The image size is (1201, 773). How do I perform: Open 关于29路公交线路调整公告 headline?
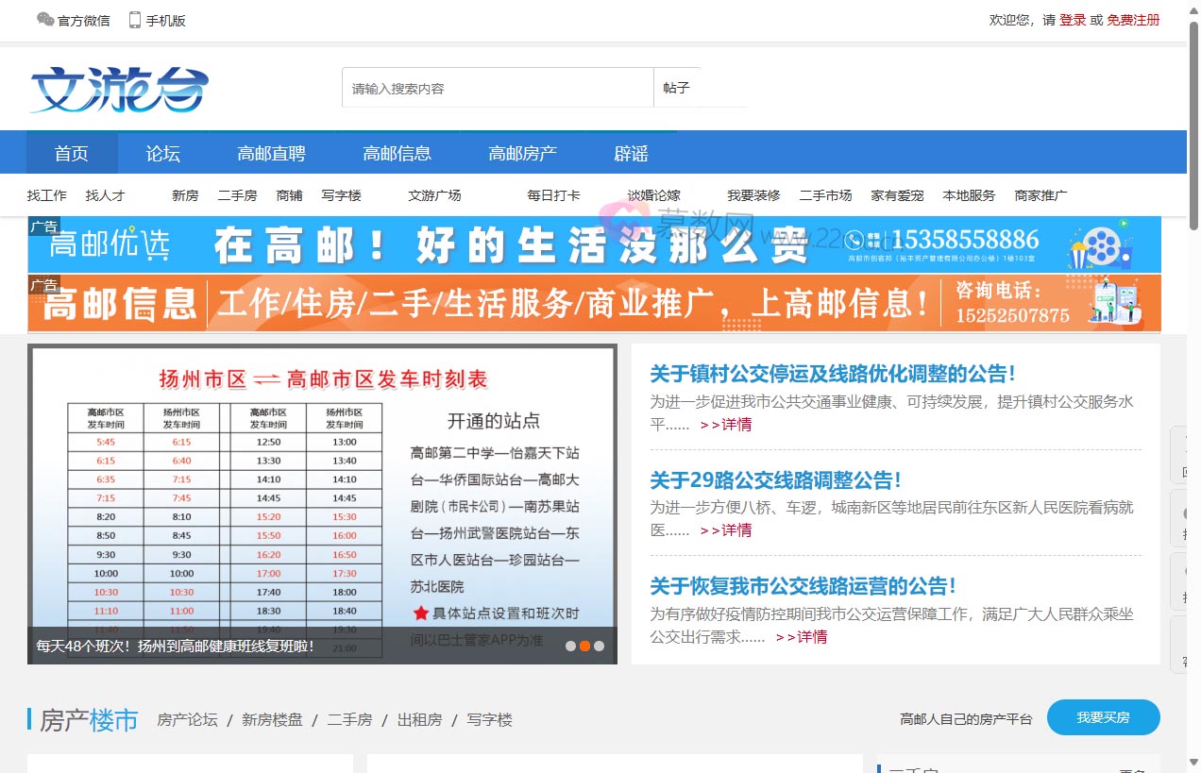pos(775,480)
